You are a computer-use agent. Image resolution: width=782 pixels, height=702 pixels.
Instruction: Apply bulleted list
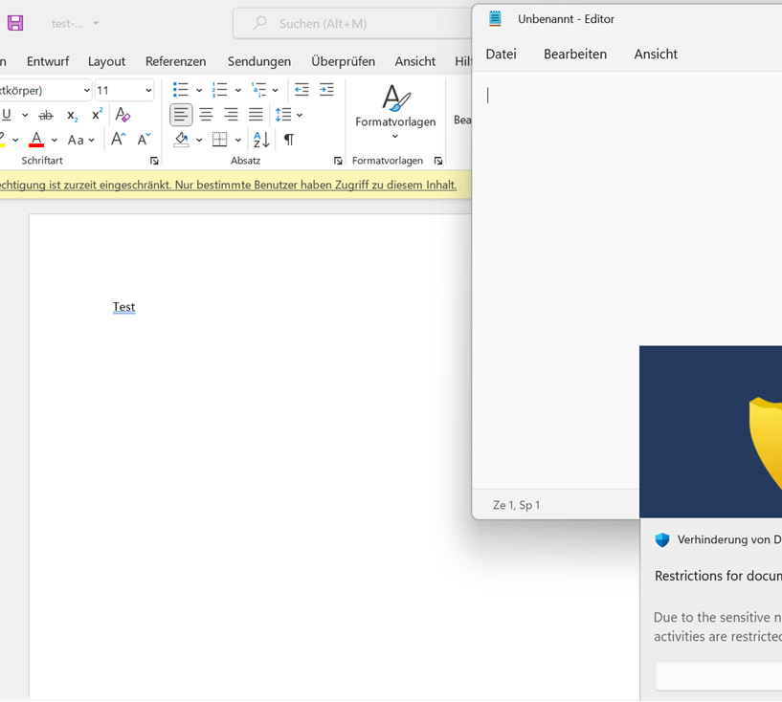181,90
